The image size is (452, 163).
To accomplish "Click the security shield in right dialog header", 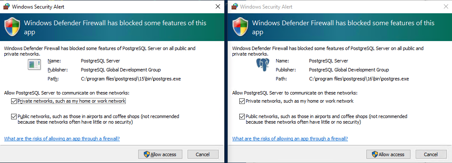I will click(241, 27).
